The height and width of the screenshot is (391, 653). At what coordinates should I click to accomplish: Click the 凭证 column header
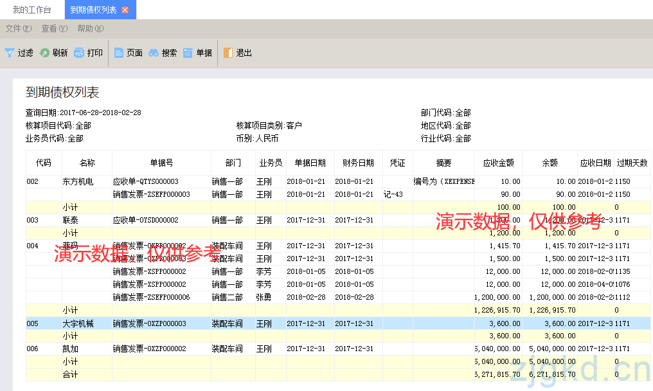click(x=398, y=163)
